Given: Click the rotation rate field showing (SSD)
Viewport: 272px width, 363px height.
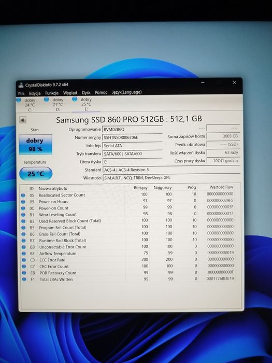Looking at the screenshot, I should click(x=223, y=144).
